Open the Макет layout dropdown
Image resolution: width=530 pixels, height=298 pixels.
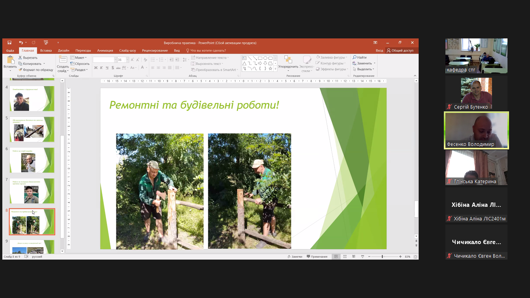coord(79,58)
